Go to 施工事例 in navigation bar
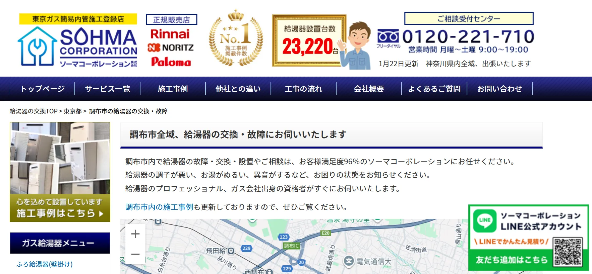This screenshot has height=274, width=592. click(x=173, y=89)
